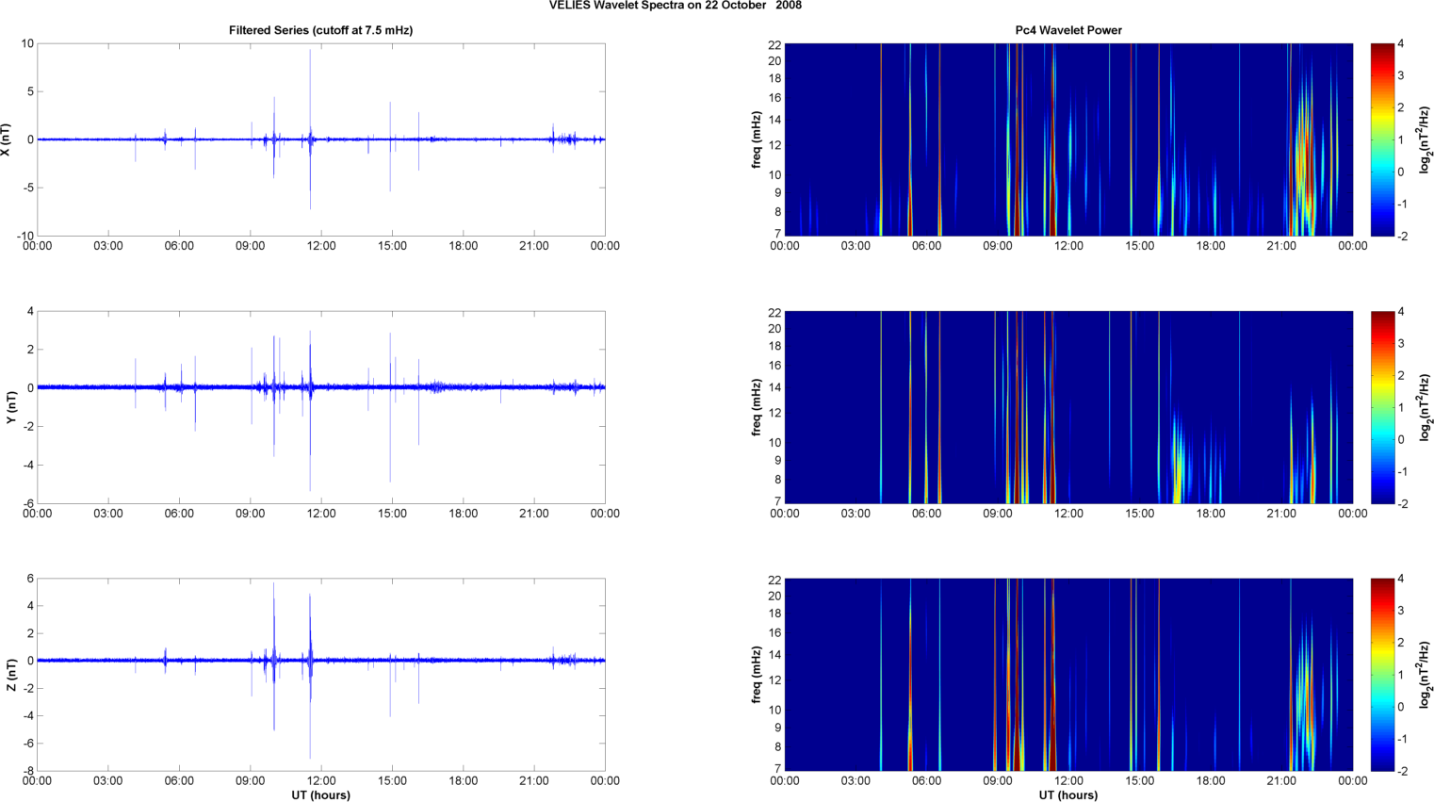The height and width of the screenshot is (802, 1434).
Task: Click UT (hours) label under bottom spectrogram
Action: [1067, 794]
